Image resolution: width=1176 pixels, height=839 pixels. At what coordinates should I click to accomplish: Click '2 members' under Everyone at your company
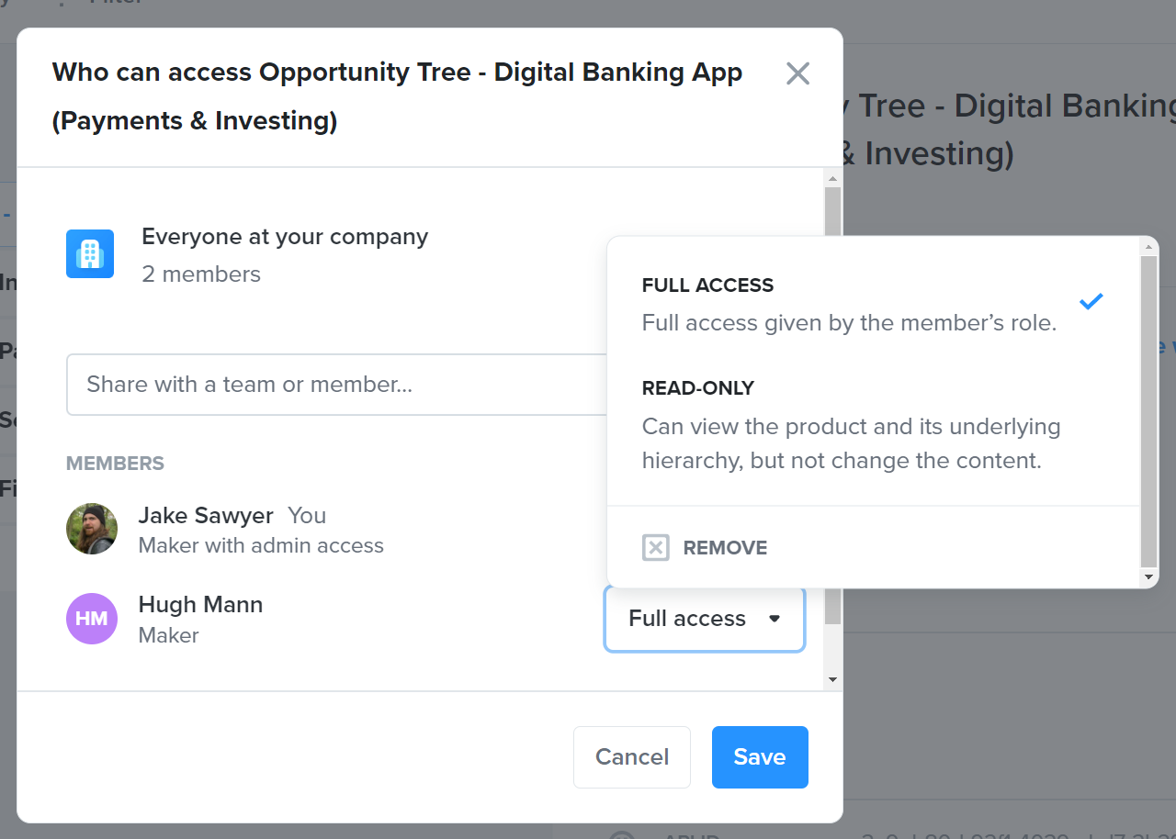pos(200,274)
